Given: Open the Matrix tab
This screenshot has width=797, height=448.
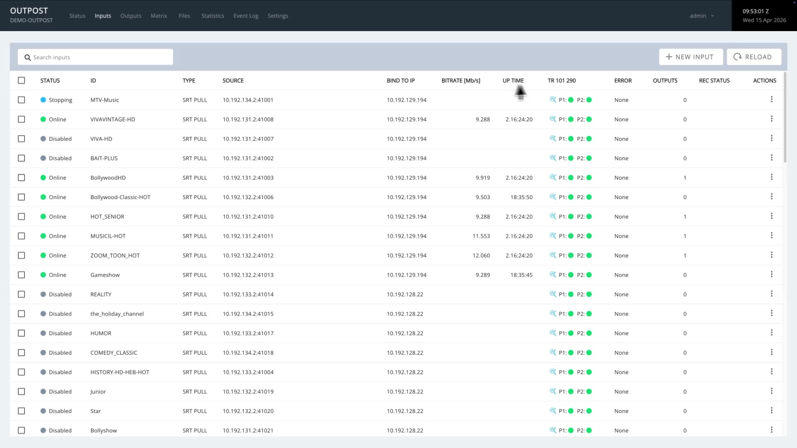Looking at the screenshot, I should click(159, 16).
